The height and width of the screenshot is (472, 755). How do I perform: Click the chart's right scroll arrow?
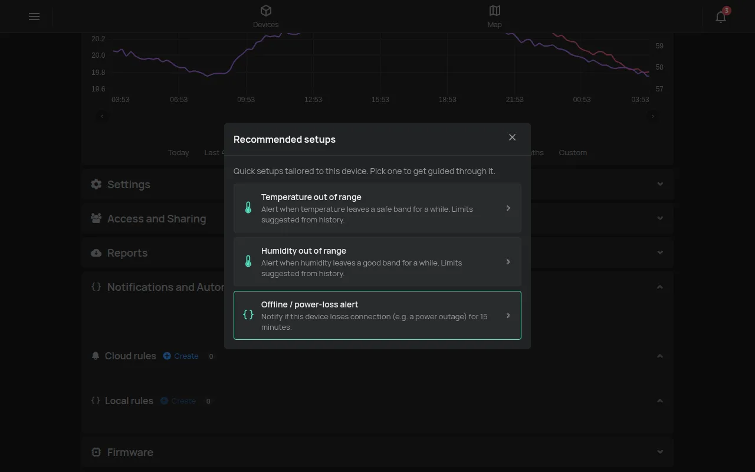pos(653,116)
